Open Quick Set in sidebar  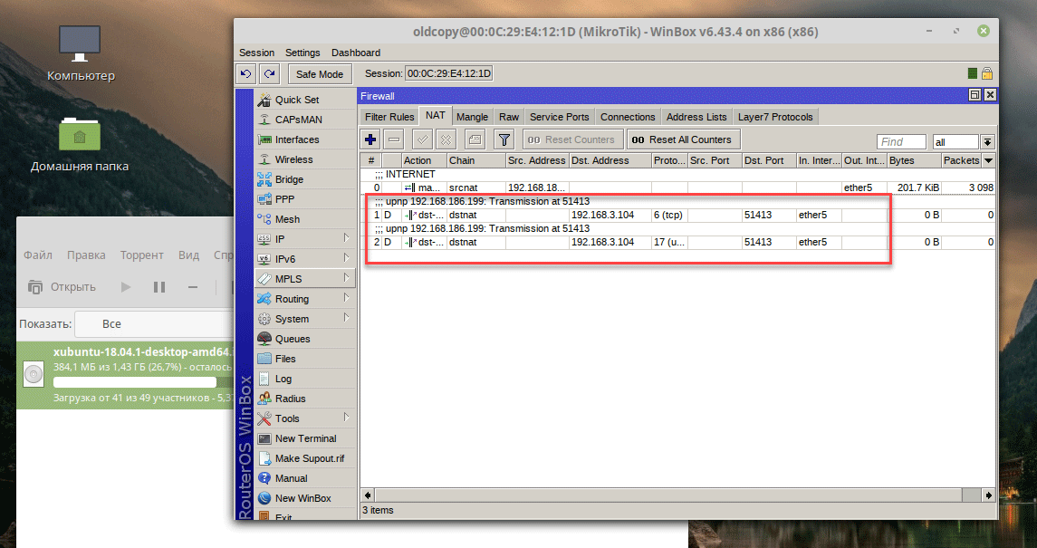click(x=305, y=100)
